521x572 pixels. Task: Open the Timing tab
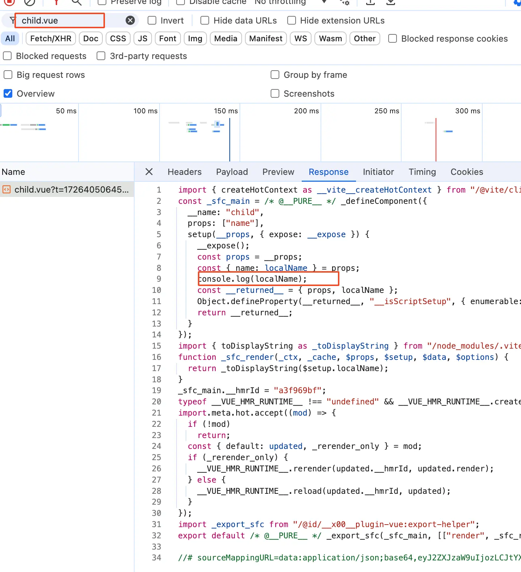click(422, 172)
